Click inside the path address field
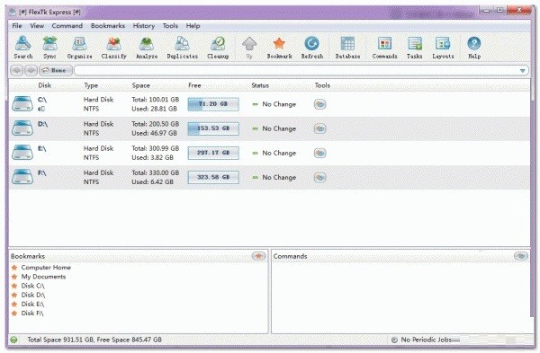540x353 pixels. (296, 71)
